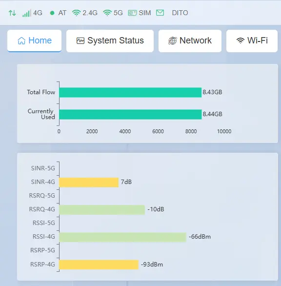Click the 4G signal strength bars icon

27,13
